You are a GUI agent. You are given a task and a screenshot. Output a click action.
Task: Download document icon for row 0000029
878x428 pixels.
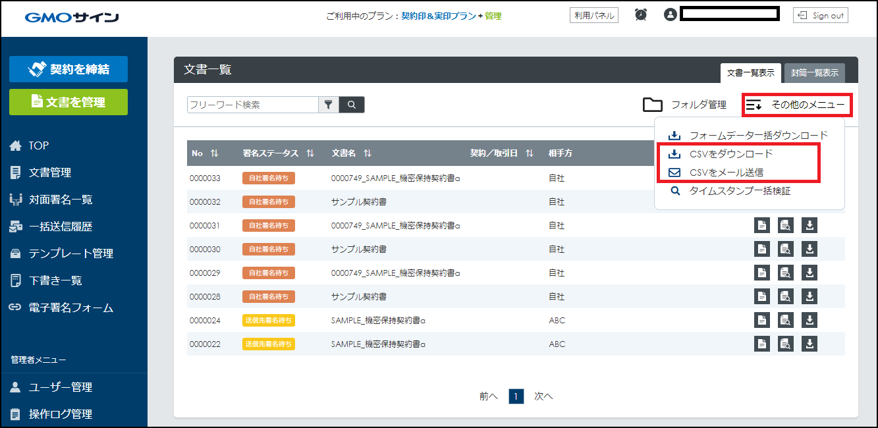(809, 273)
